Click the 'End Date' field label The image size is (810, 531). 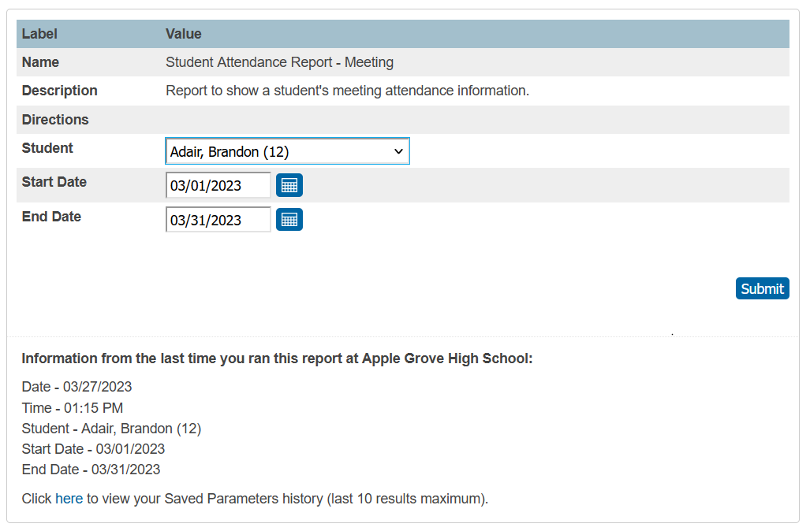pos(51,217)
